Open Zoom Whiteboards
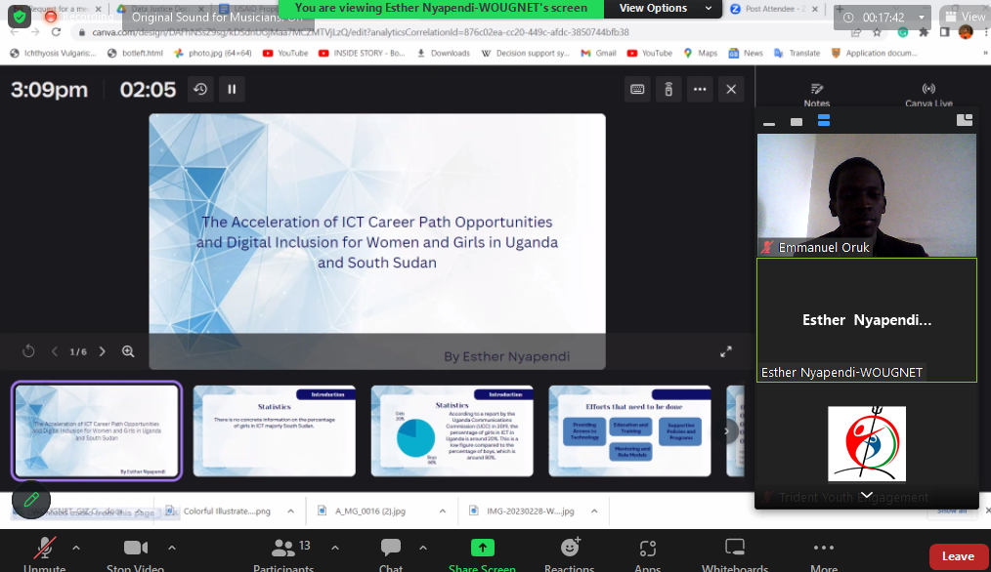 [735, 553]
